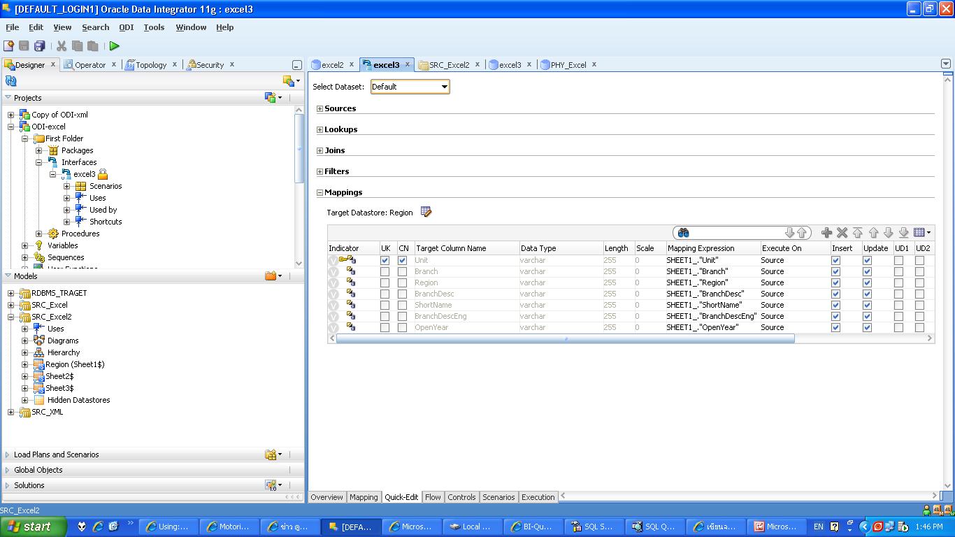
Task: Uncheck the UK checkbox for Unit row
Action: point(385,260)
